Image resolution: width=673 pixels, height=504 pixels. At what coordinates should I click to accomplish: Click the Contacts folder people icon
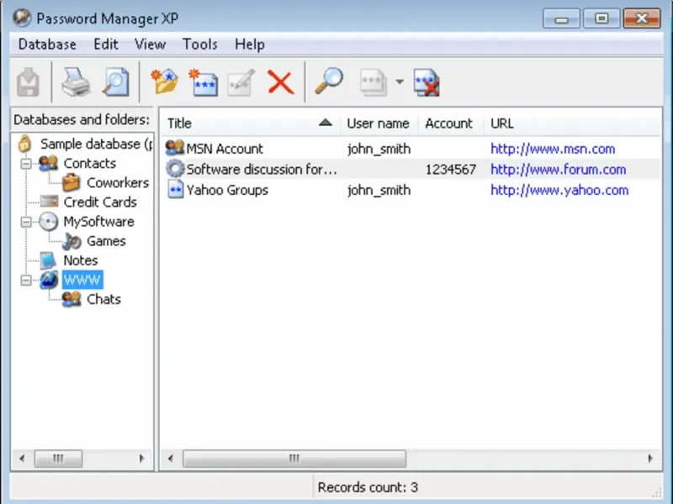coord(49,163)
